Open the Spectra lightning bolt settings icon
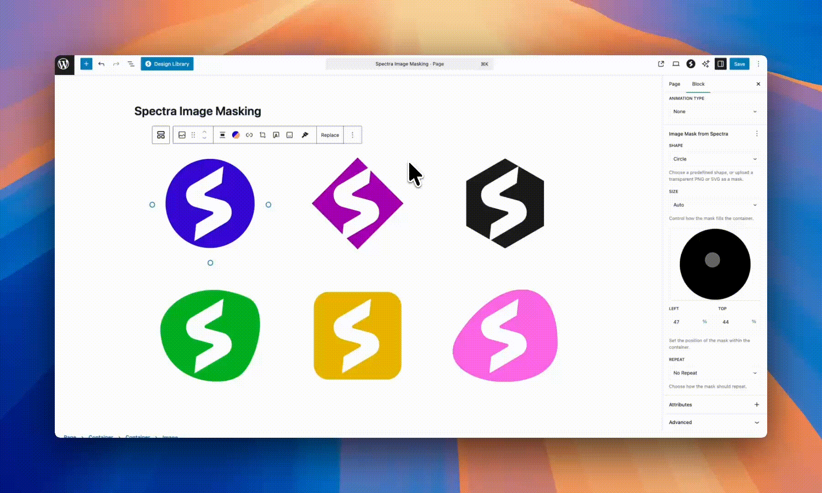 [690, 64]
